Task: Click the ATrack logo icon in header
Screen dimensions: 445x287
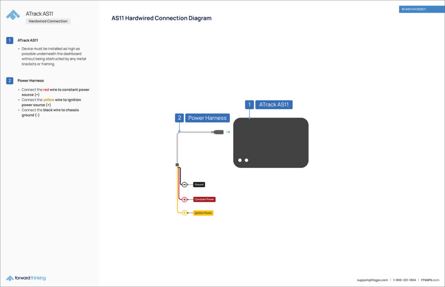Action: pos(13,15)
